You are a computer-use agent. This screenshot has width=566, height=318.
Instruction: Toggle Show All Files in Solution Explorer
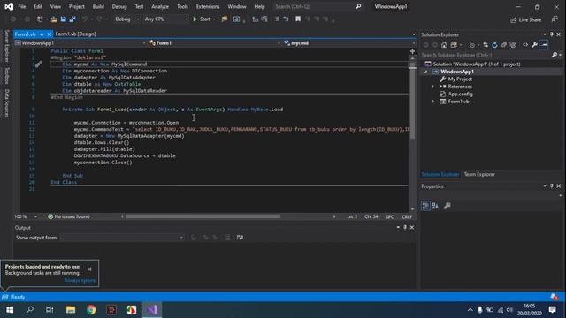click(x=513, y=45)
